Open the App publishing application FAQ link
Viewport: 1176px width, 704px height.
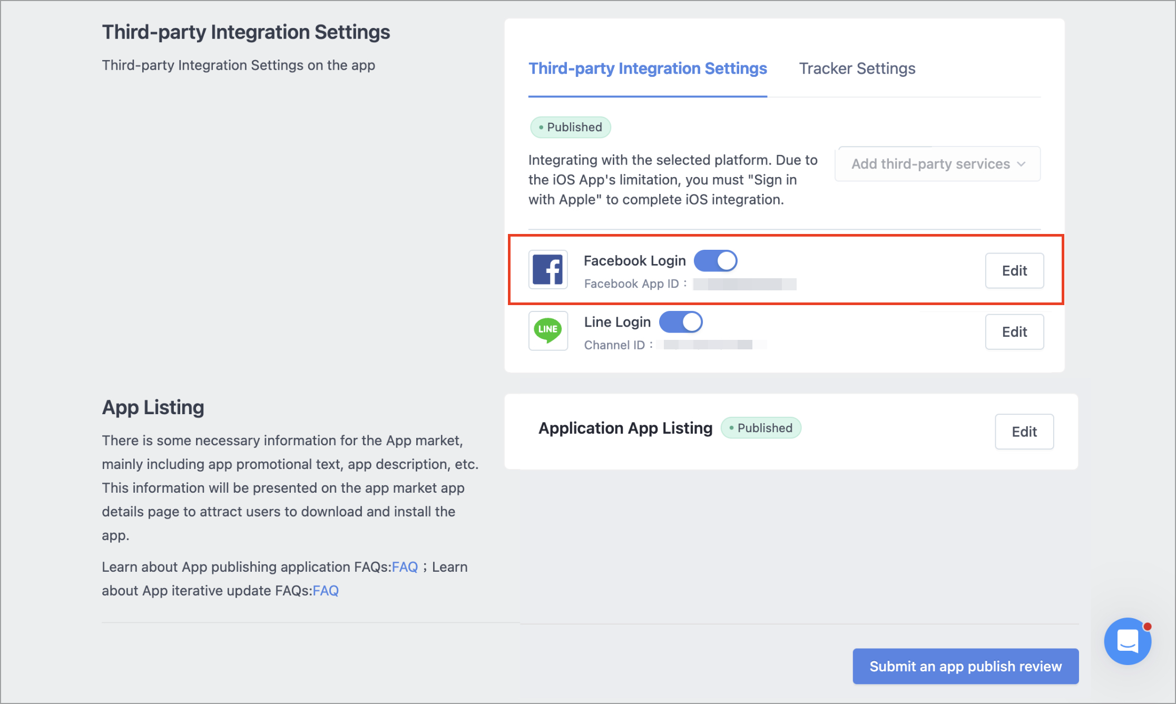click(x=405, y=567)
